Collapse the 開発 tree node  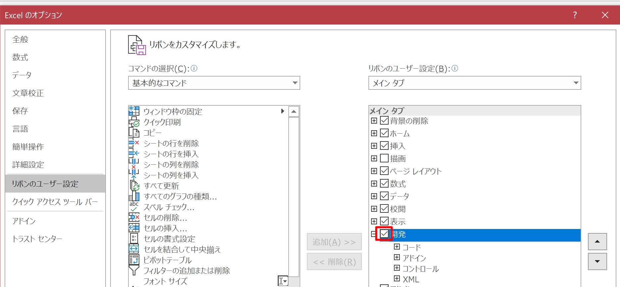(373, 234)
